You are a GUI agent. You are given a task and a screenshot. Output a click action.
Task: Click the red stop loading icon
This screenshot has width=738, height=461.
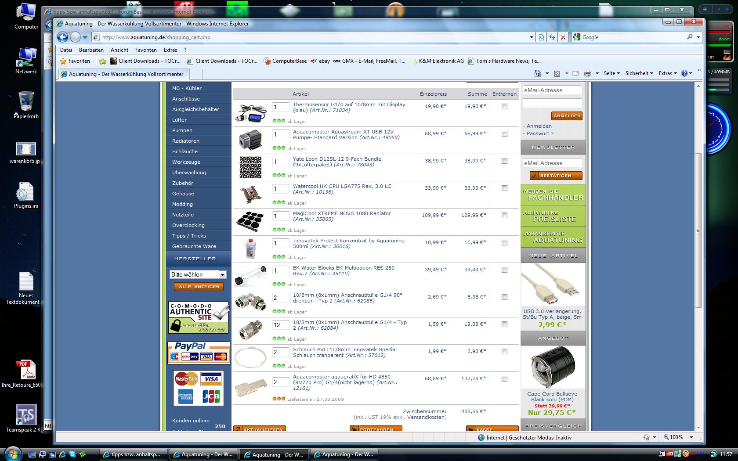click(563, 37)
